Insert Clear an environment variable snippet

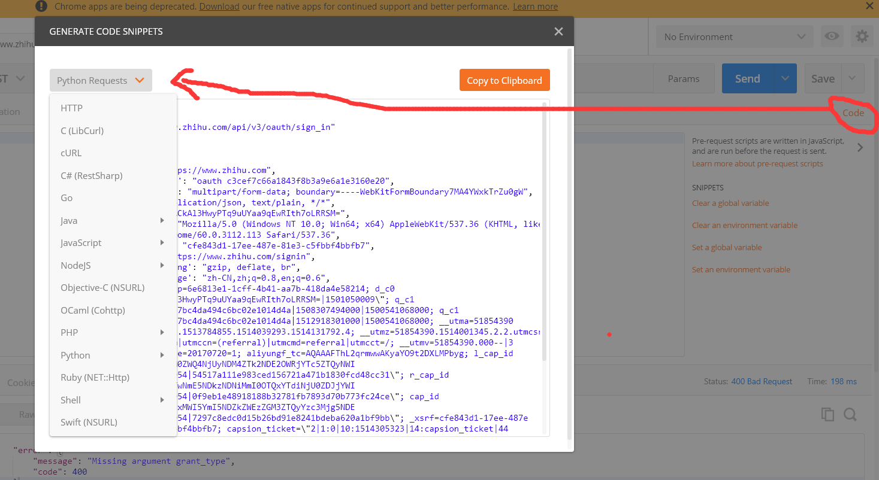pyautogui.click(x=745, y=226)
